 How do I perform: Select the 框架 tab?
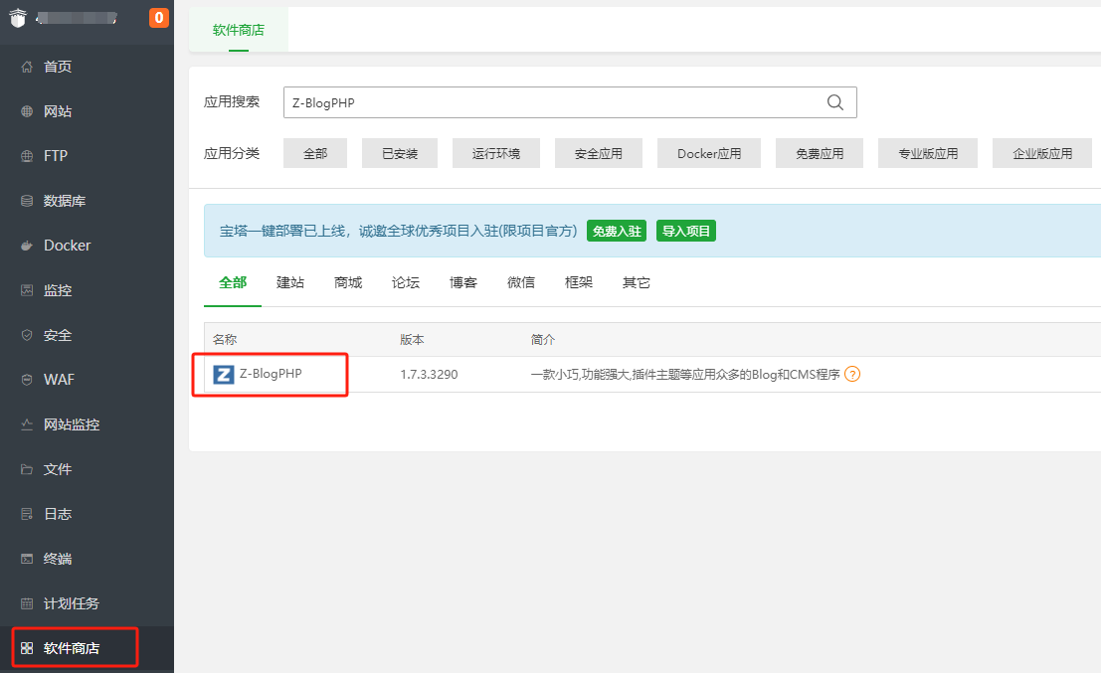point(579,282)
